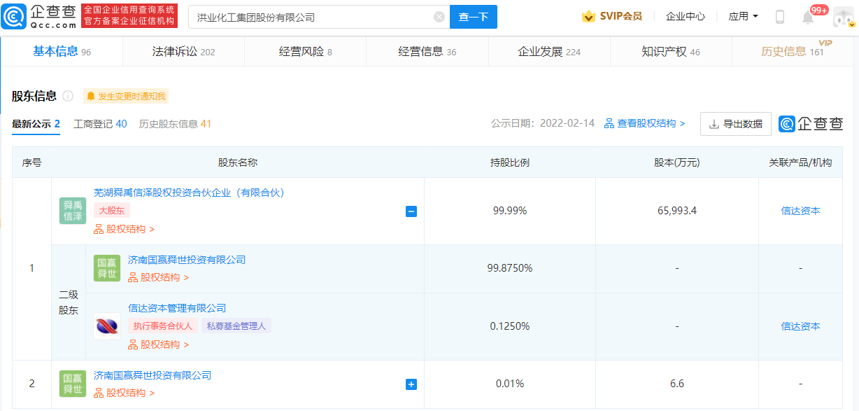859x411 pixels.
Task: Click the 关联产品/机构 column header
Action: click(x=800, y=162)
